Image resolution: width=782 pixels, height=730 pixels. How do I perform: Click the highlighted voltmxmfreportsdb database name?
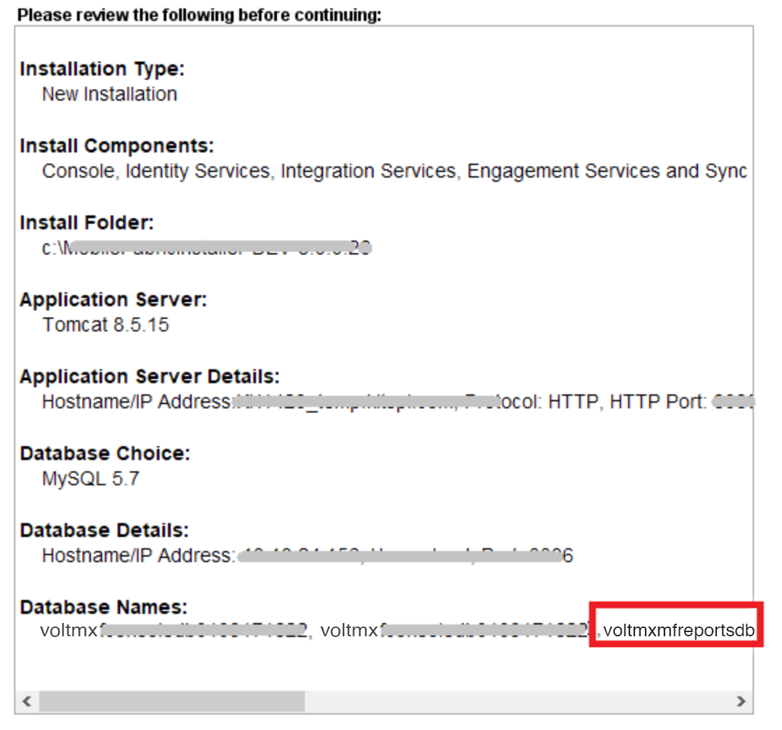678,631
